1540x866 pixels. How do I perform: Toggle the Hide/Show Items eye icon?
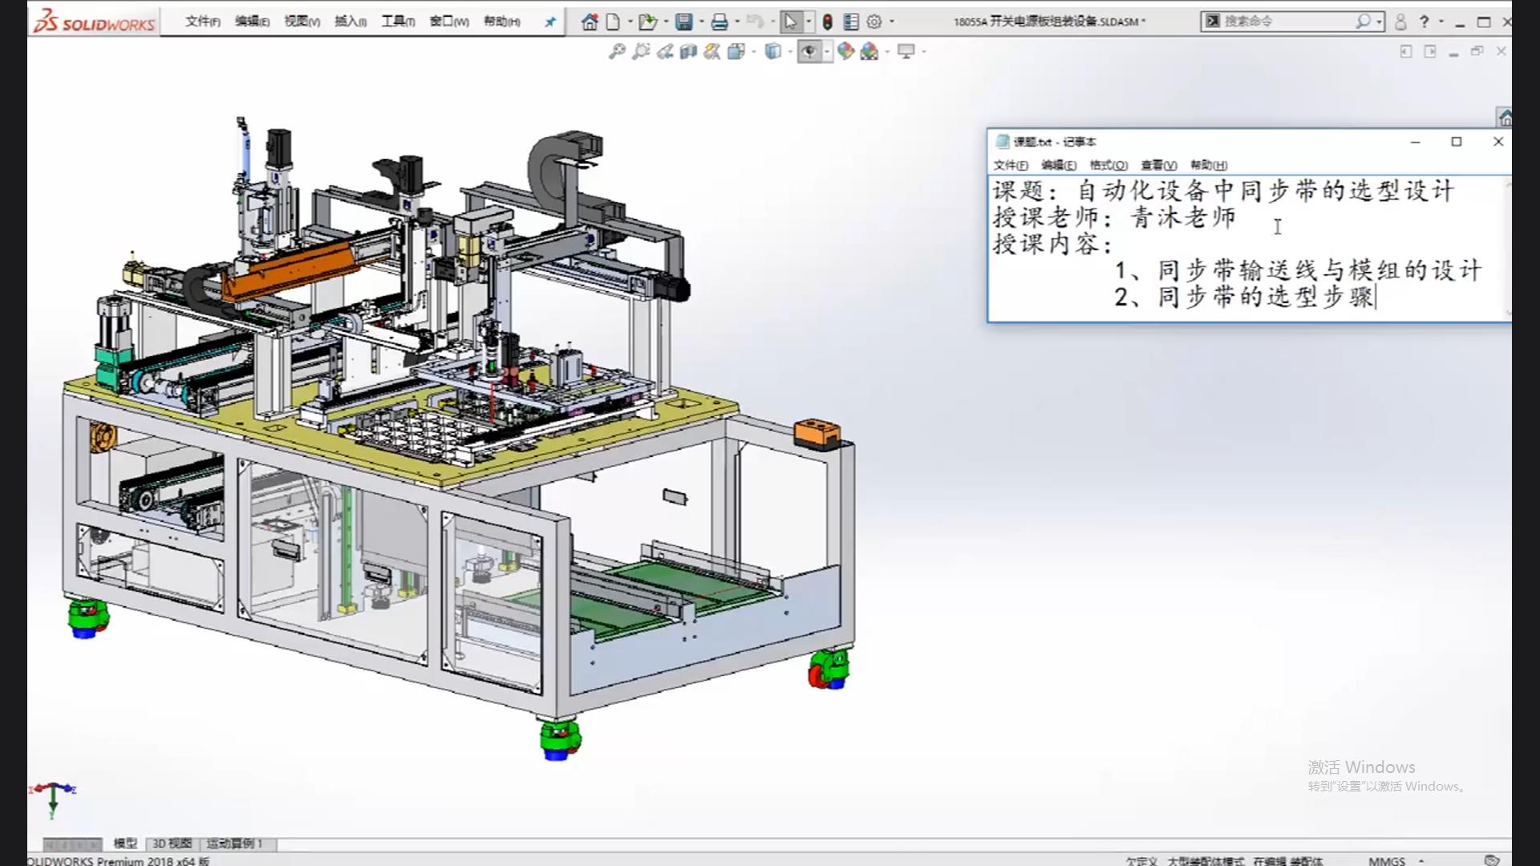coord(809,52)
